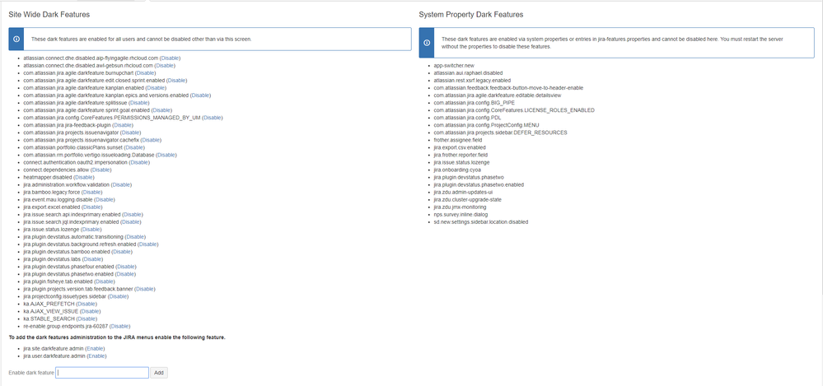Screen dimensions: 823x386
Task: Disable portfolio.classicPlans.sunset feature
Action: coord(134,147)
